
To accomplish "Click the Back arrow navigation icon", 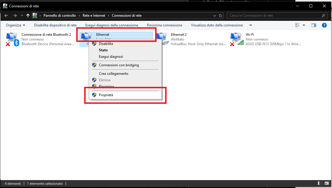I will click(6, 16).
